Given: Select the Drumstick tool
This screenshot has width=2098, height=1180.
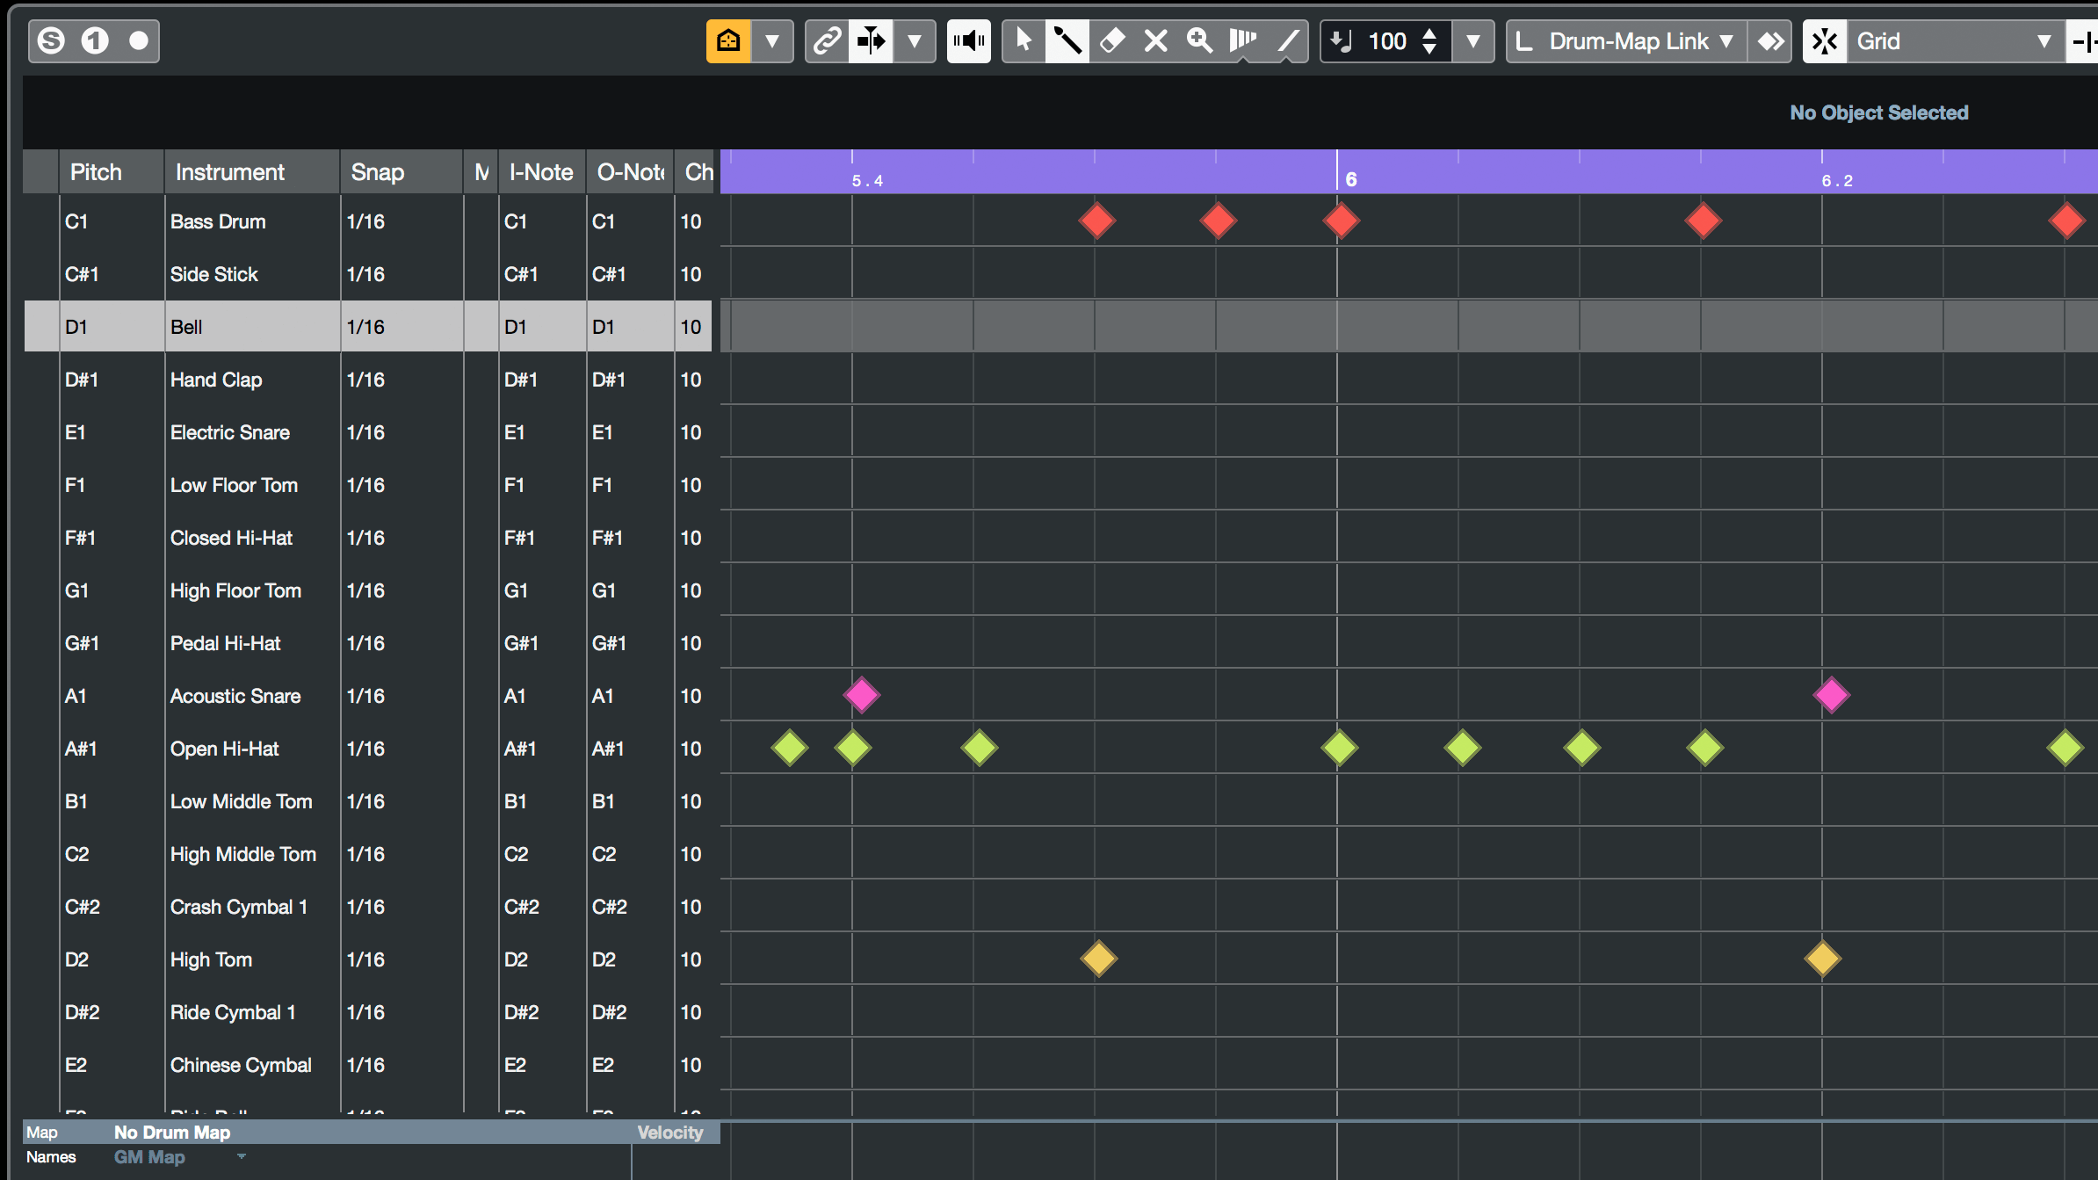Looking at the screenshot, I should pos(1067,40).
